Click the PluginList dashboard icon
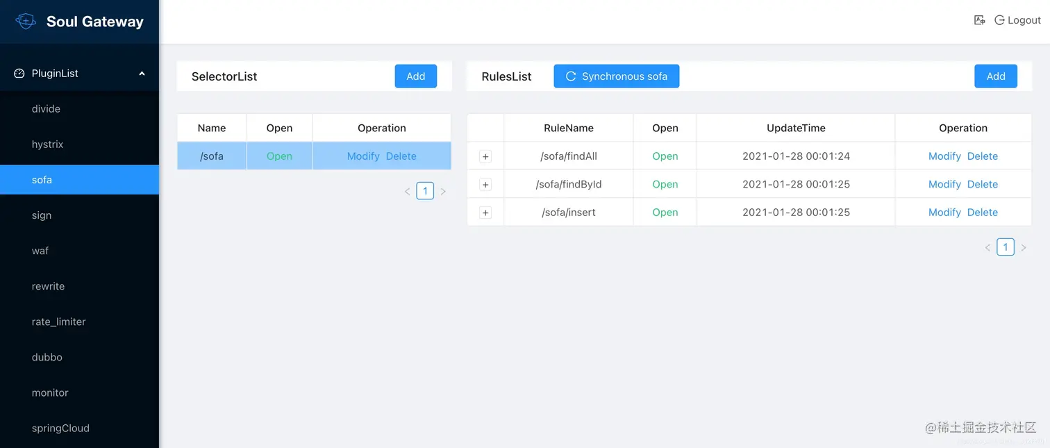This screenshot has height=448, width=1050. 19,73
